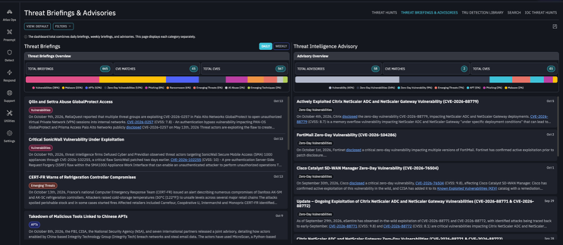This screenshot has width=563, height=245.
Task: Click the pink Vulnerabilities bar segment
Action: [63, 80]
